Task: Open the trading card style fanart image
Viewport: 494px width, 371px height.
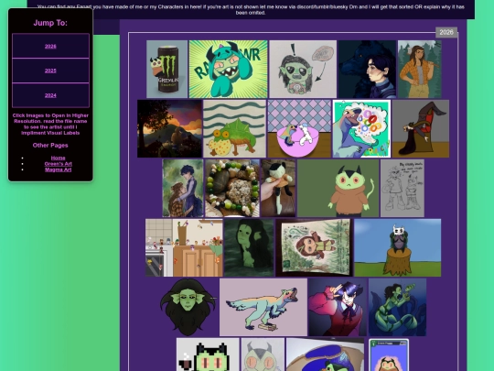Action: [x=389, y=355]
